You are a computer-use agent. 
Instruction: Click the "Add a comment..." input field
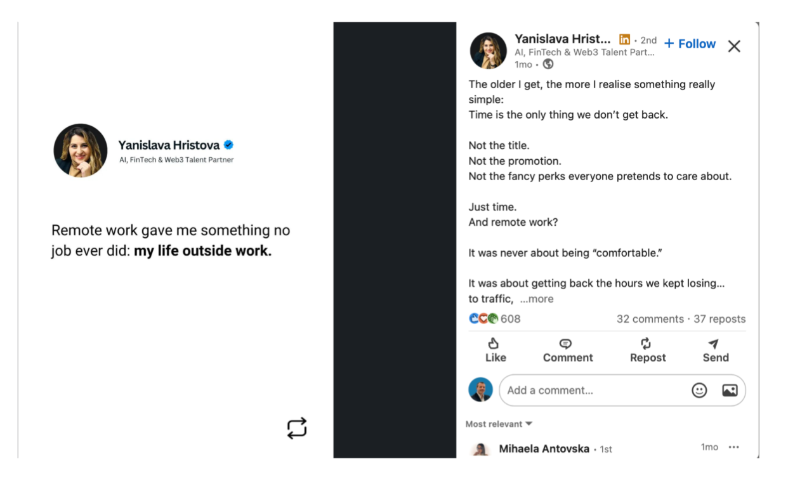point(590,391)
